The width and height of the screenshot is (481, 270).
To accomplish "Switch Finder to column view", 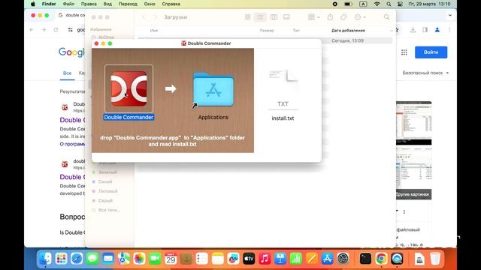I will coord(274,17).
